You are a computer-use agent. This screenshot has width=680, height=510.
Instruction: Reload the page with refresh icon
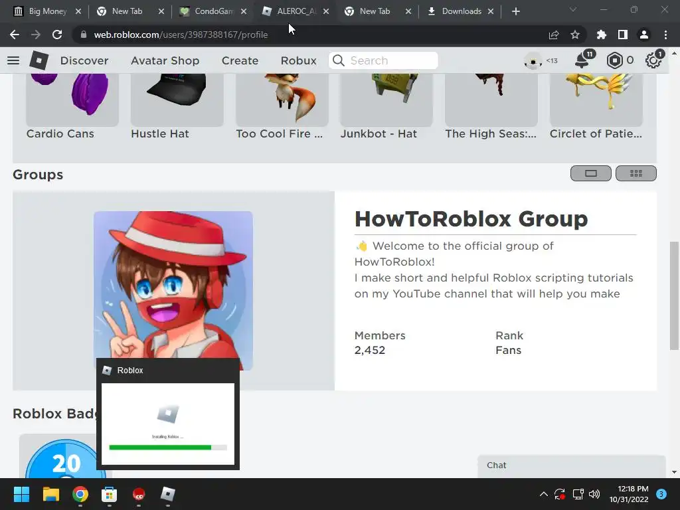pos(57,35)
